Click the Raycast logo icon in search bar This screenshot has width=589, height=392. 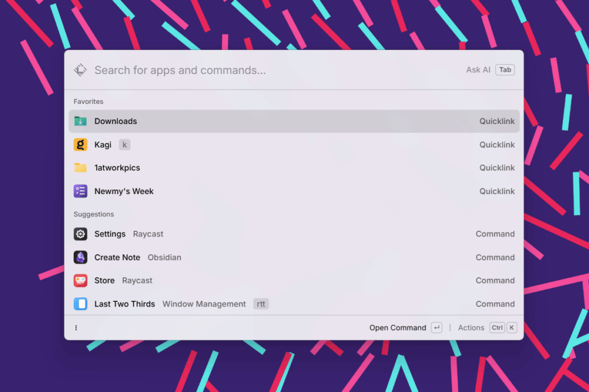(x=80, y=70)
